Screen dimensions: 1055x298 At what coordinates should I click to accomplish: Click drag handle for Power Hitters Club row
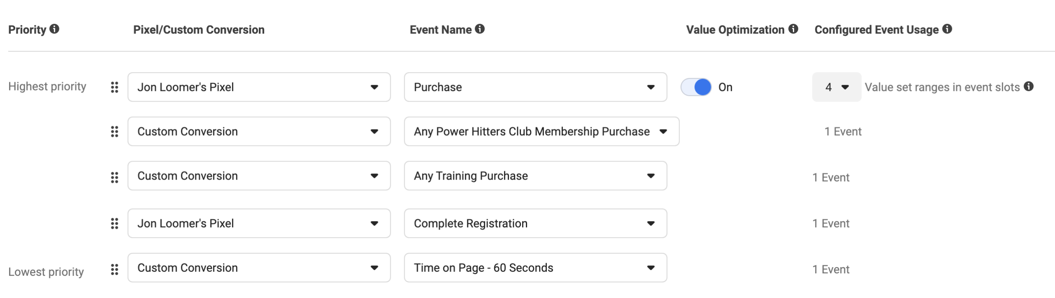point(115,132)
